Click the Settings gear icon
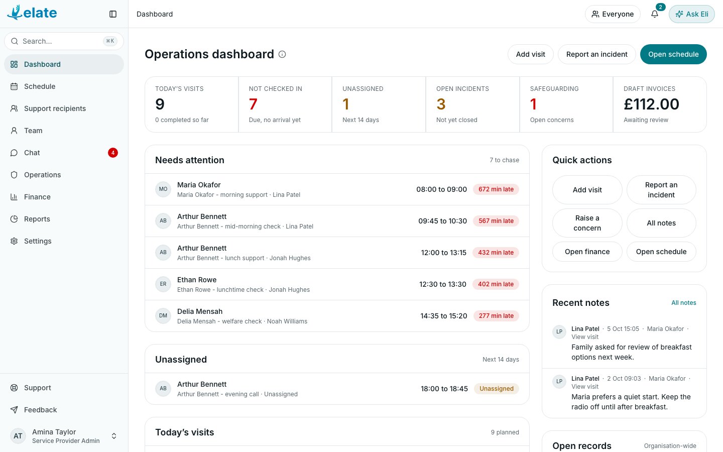 tap(14, 241)
